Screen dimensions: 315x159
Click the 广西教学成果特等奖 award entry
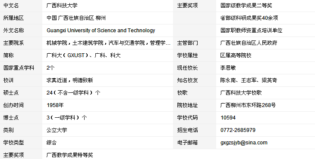[x=70, y=155]
